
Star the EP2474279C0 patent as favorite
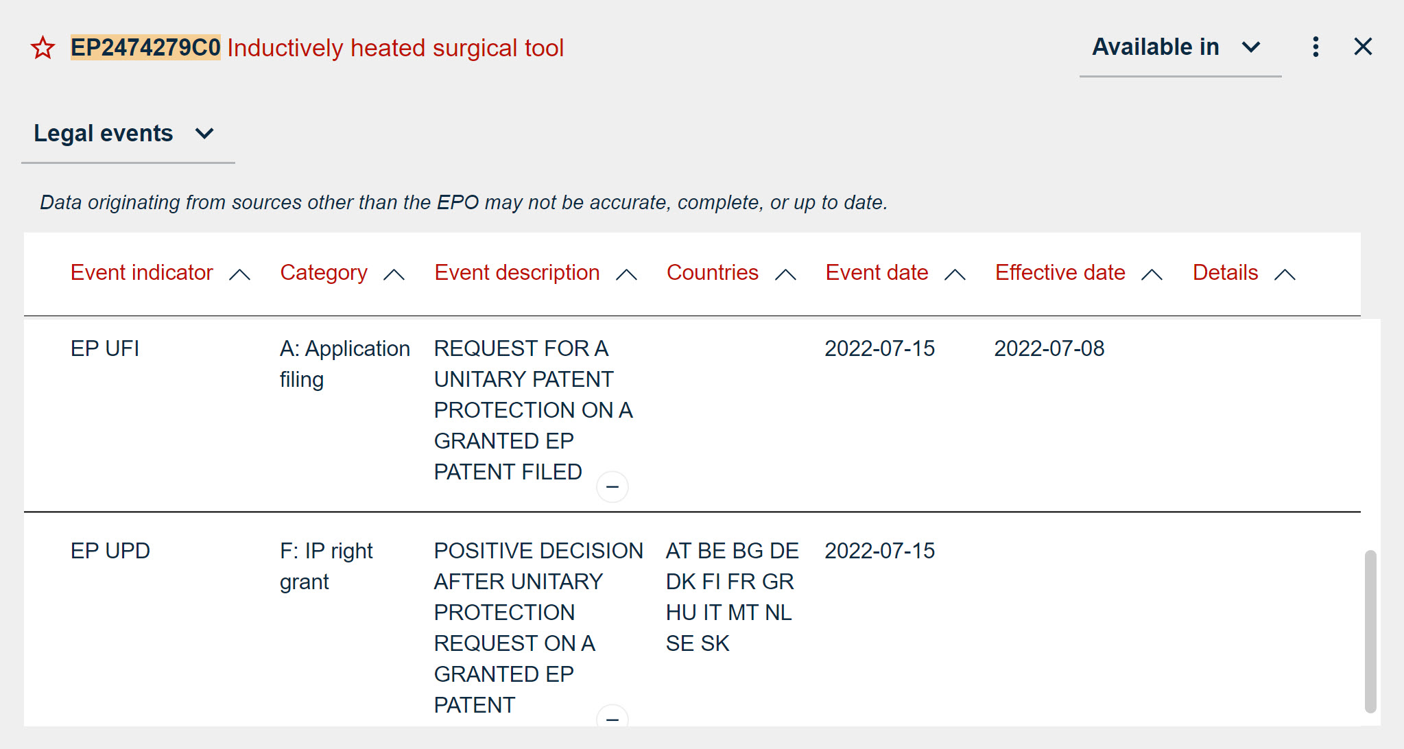[x=43, y=48]
